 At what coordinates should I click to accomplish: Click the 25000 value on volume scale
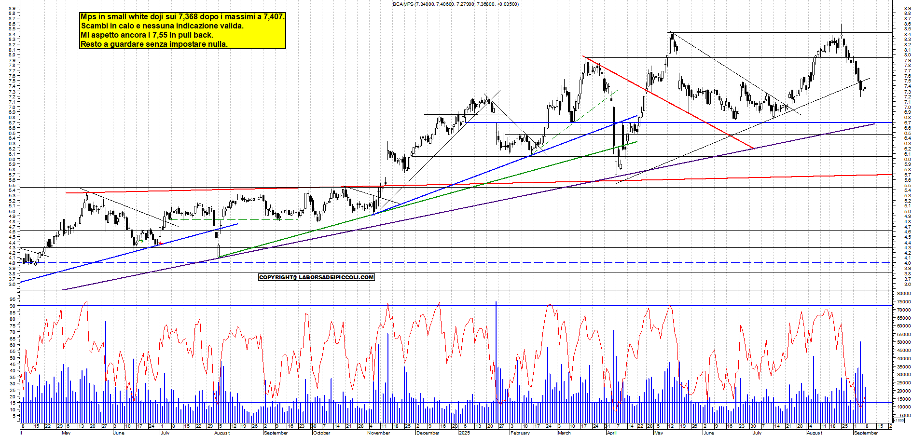tap(904, 383)
